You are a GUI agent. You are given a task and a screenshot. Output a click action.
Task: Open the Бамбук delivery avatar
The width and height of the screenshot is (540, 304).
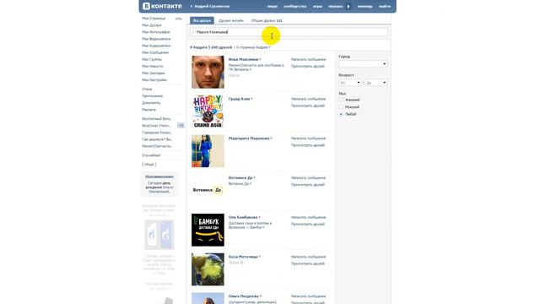(x=208, y=230)
